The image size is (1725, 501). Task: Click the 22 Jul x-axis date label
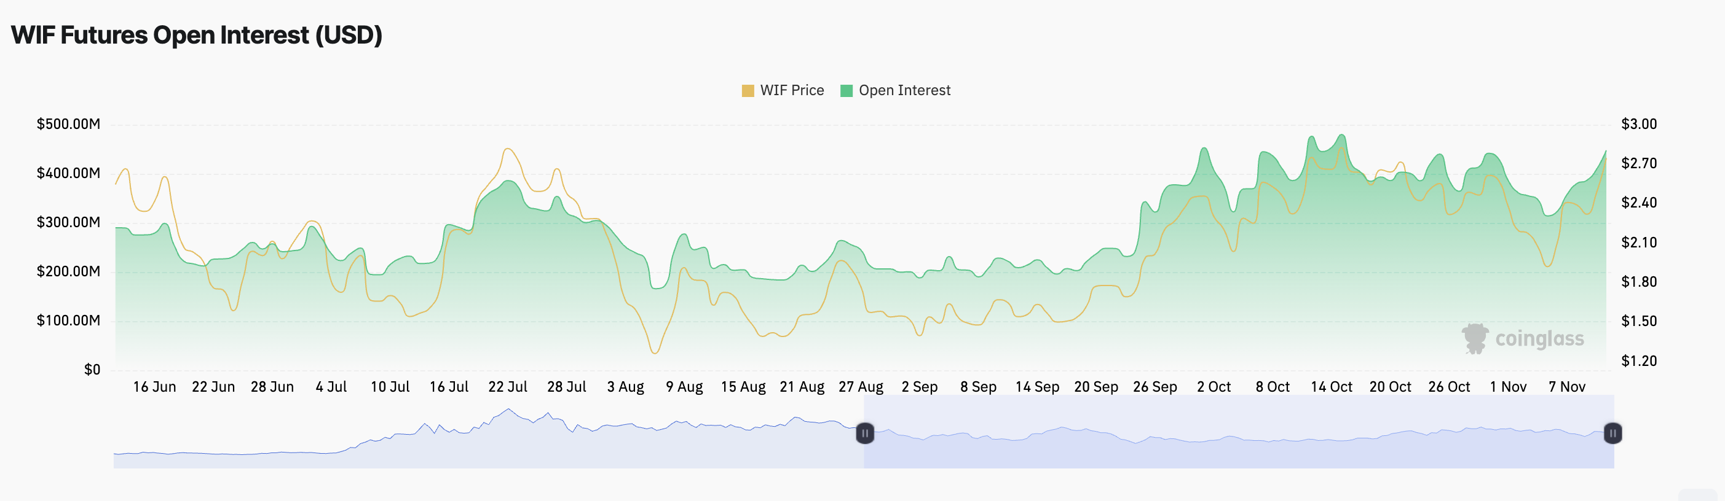(508, 387)
